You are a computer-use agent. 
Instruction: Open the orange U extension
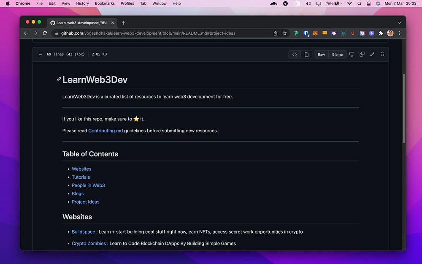pos(352,33)
